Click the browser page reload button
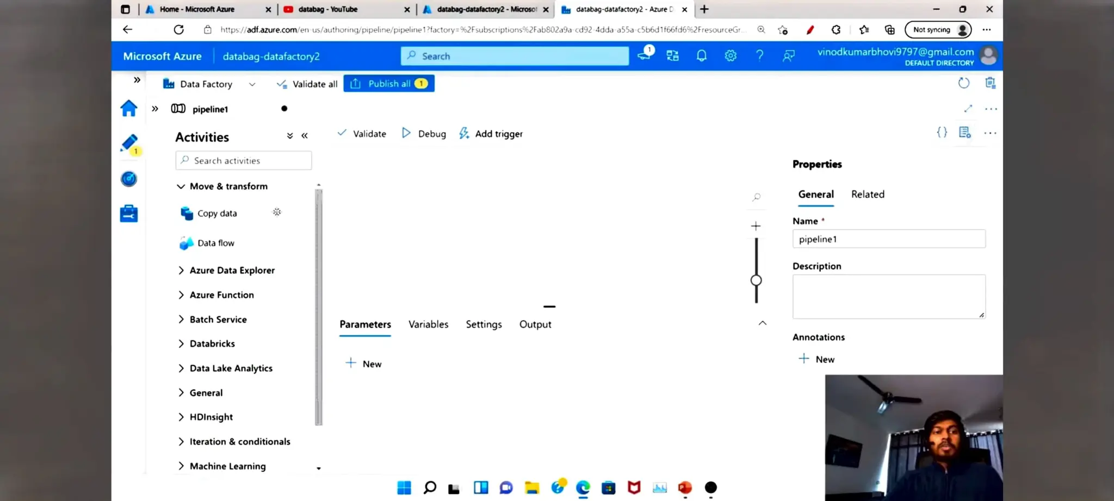The image size is (1114, 501). (x=178, y=29)
